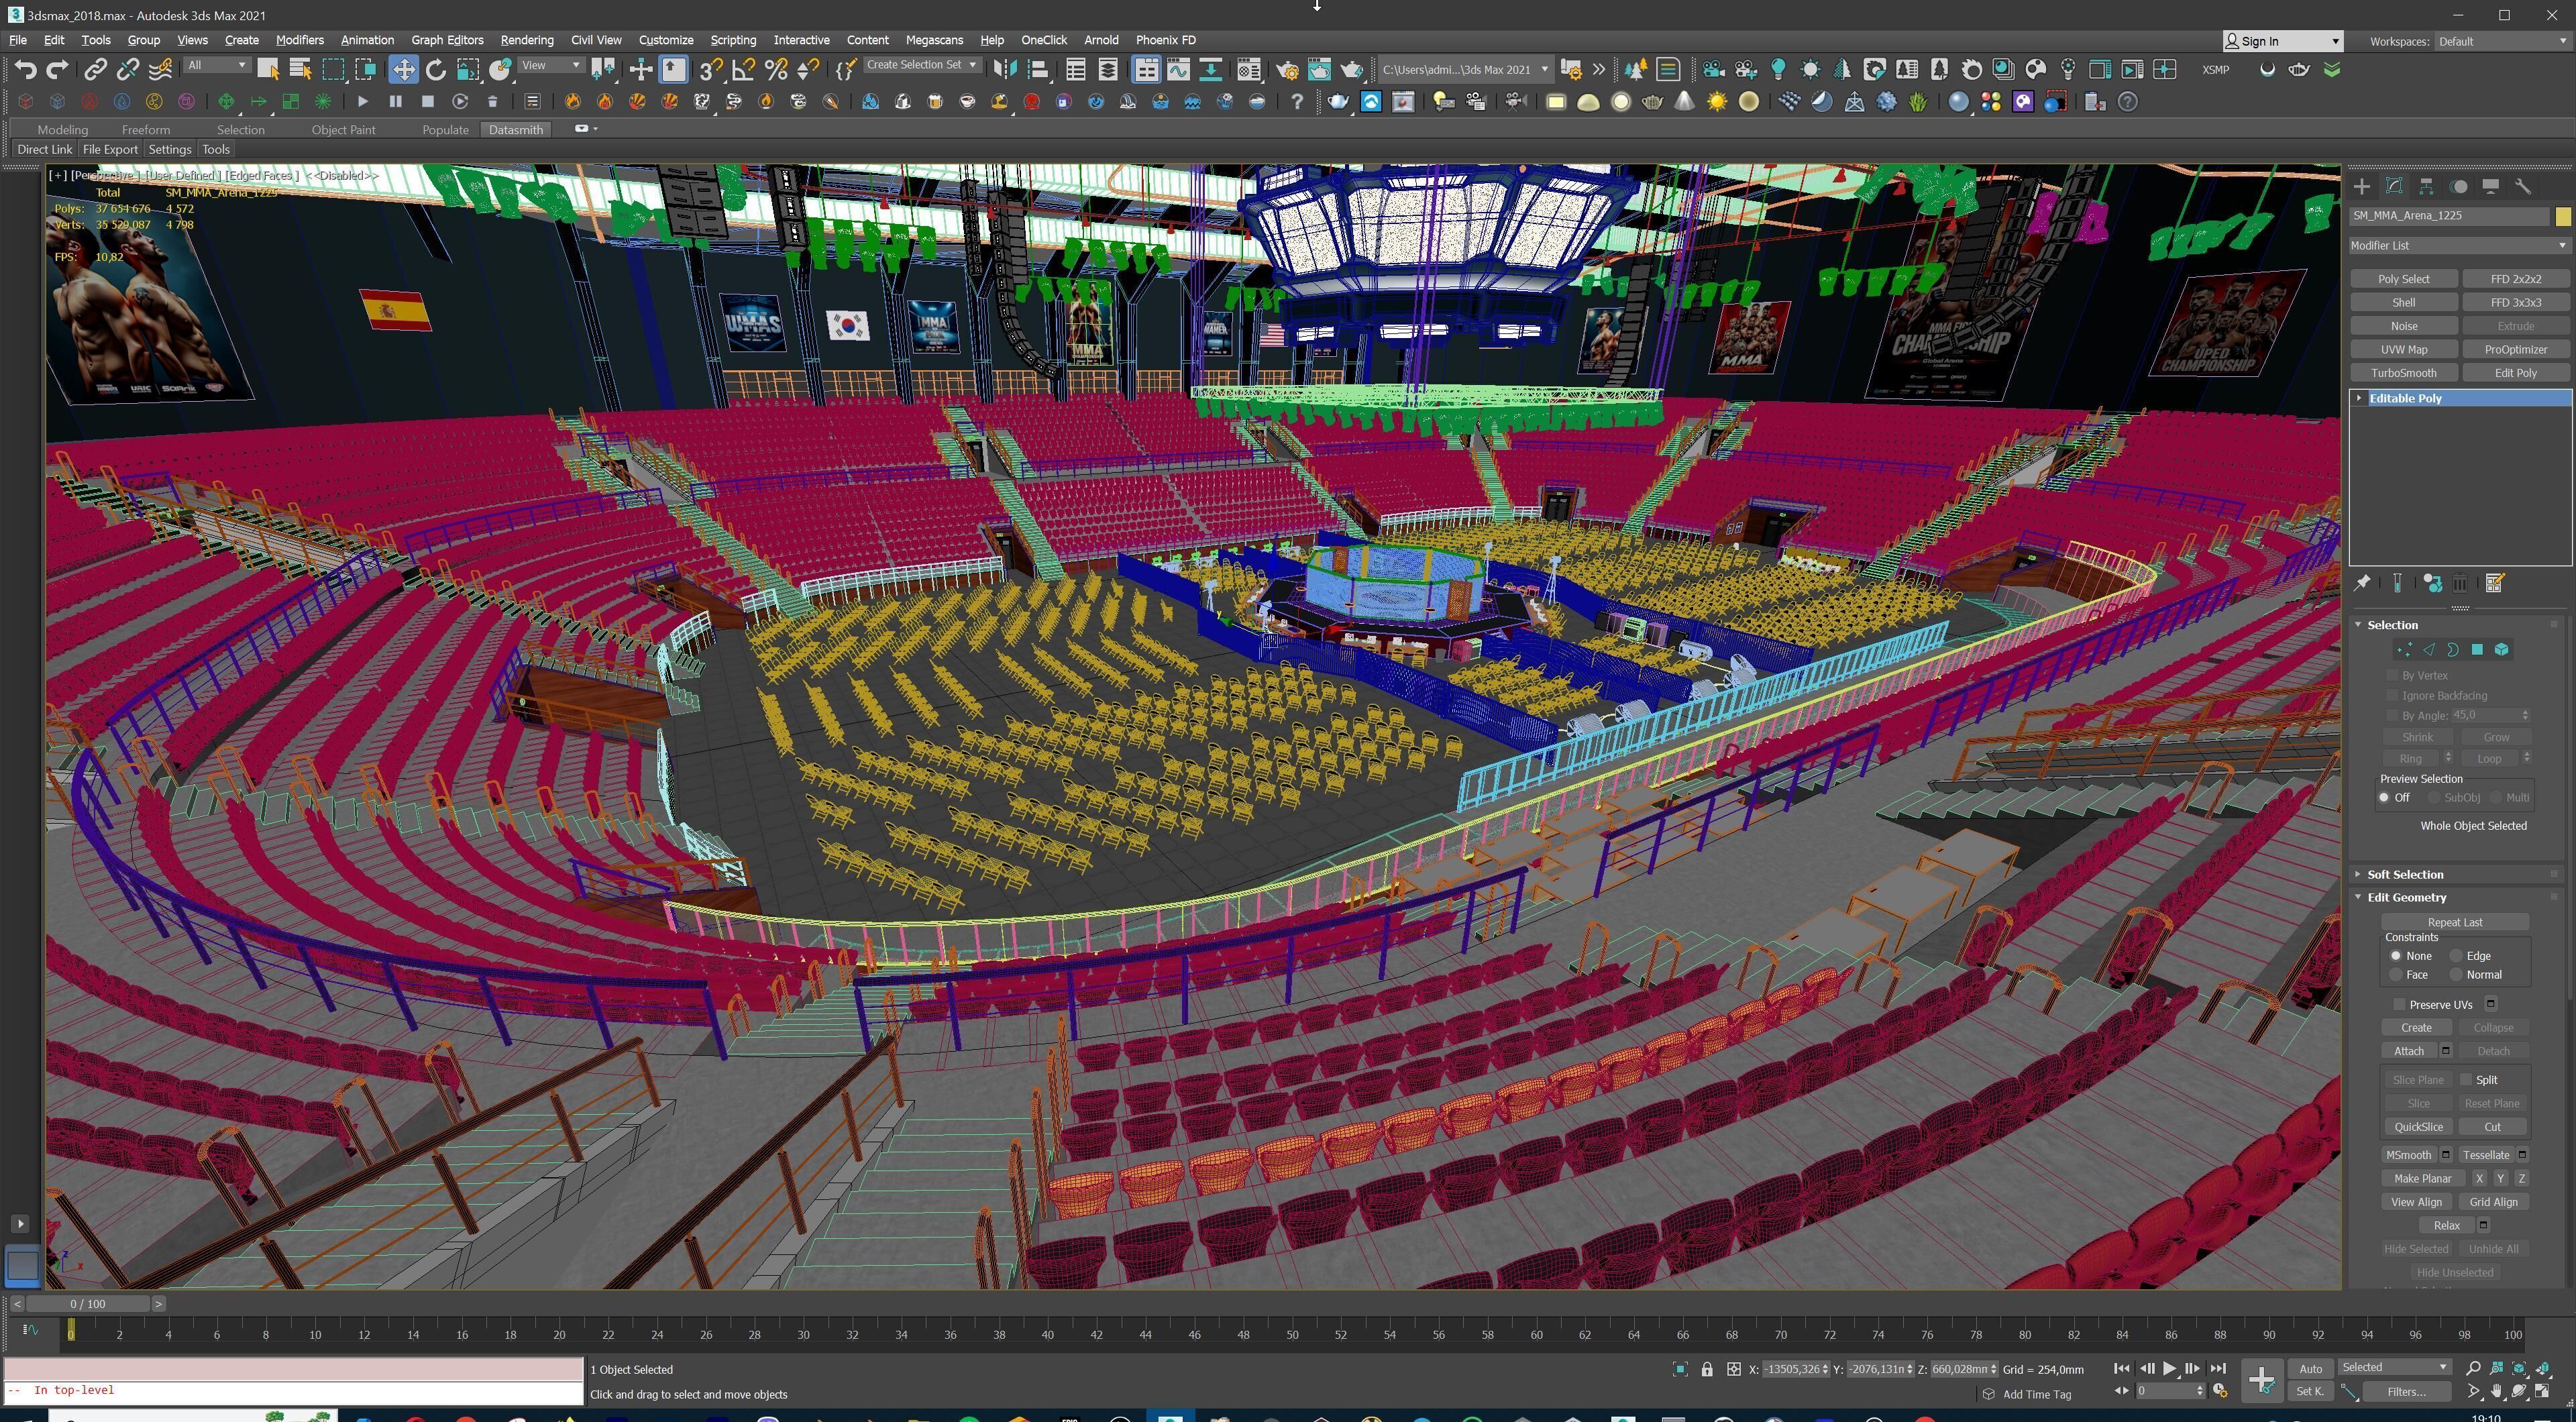
Task: Enable Ignore Backfacing checkbox
Action: (2392, 695)
